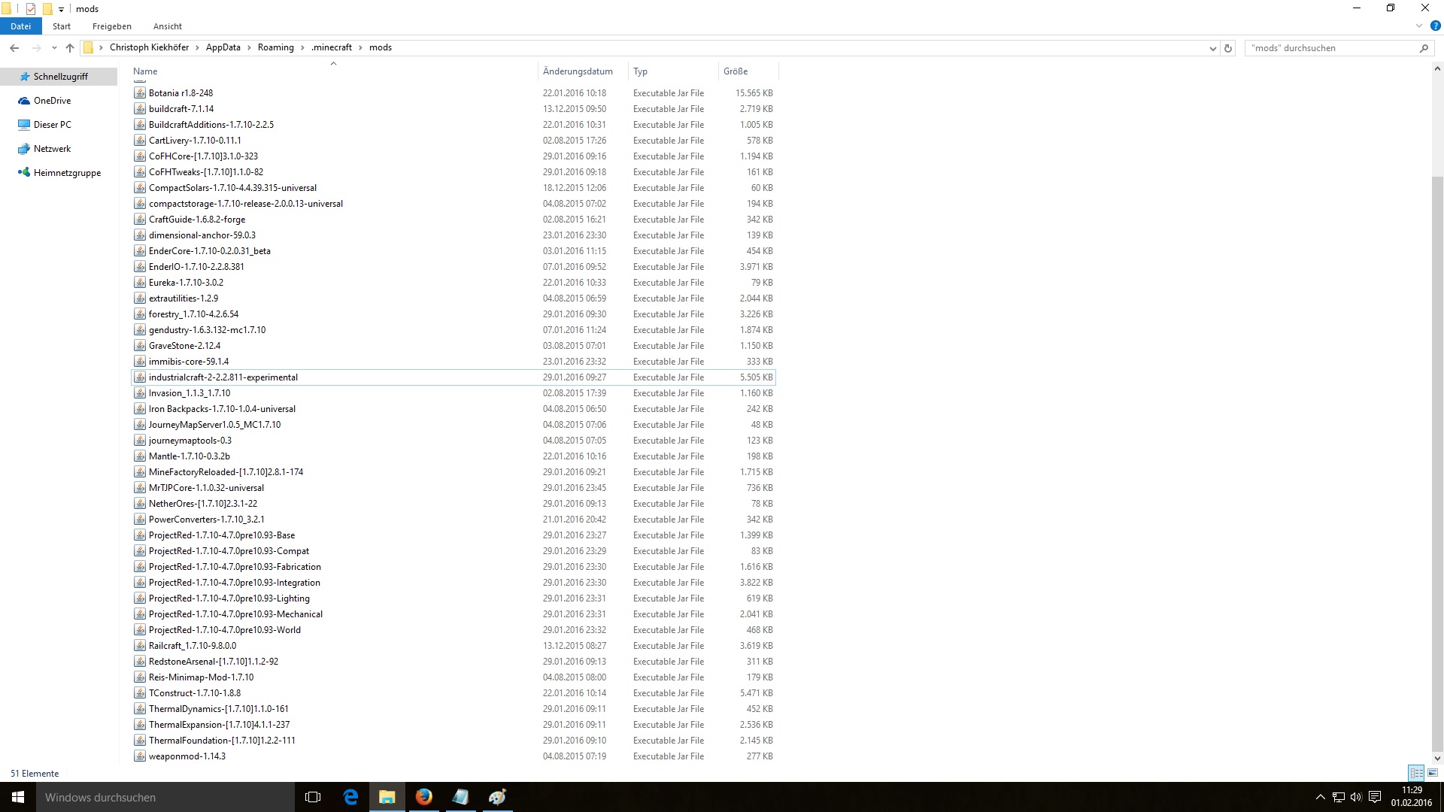Image resolution: width=1444 pixels, height=812 pixels.
Task: Click the explorer Help question mark icon
Action: 1435,26
